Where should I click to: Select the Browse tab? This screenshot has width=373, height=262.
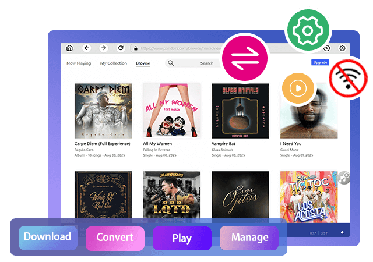(x=143, y=63)
